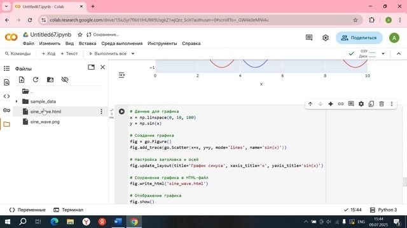The image size is (407, 228).
Task: Open sine_wave.png file
Action: 45,122
